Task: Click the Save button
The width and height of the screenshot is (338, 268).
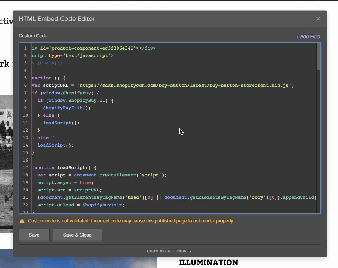Action: point(34,235)
